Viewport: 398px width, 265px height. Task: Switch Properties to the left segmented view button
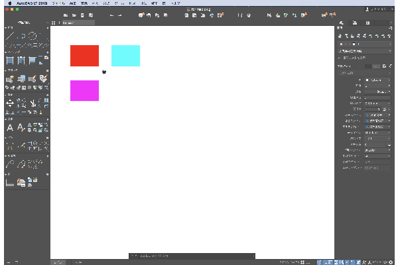coord(368,66)
